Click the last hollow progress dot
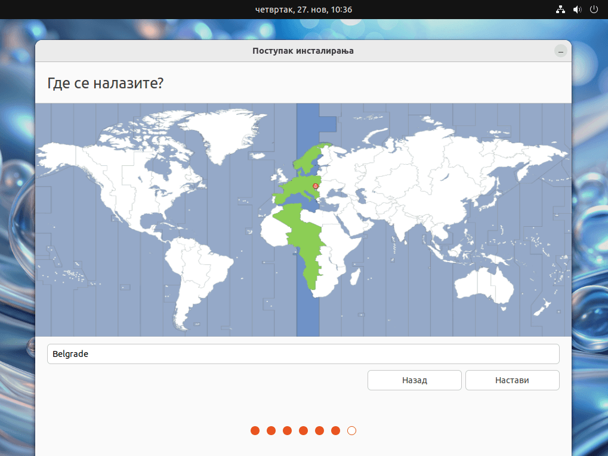 (351, 431)
